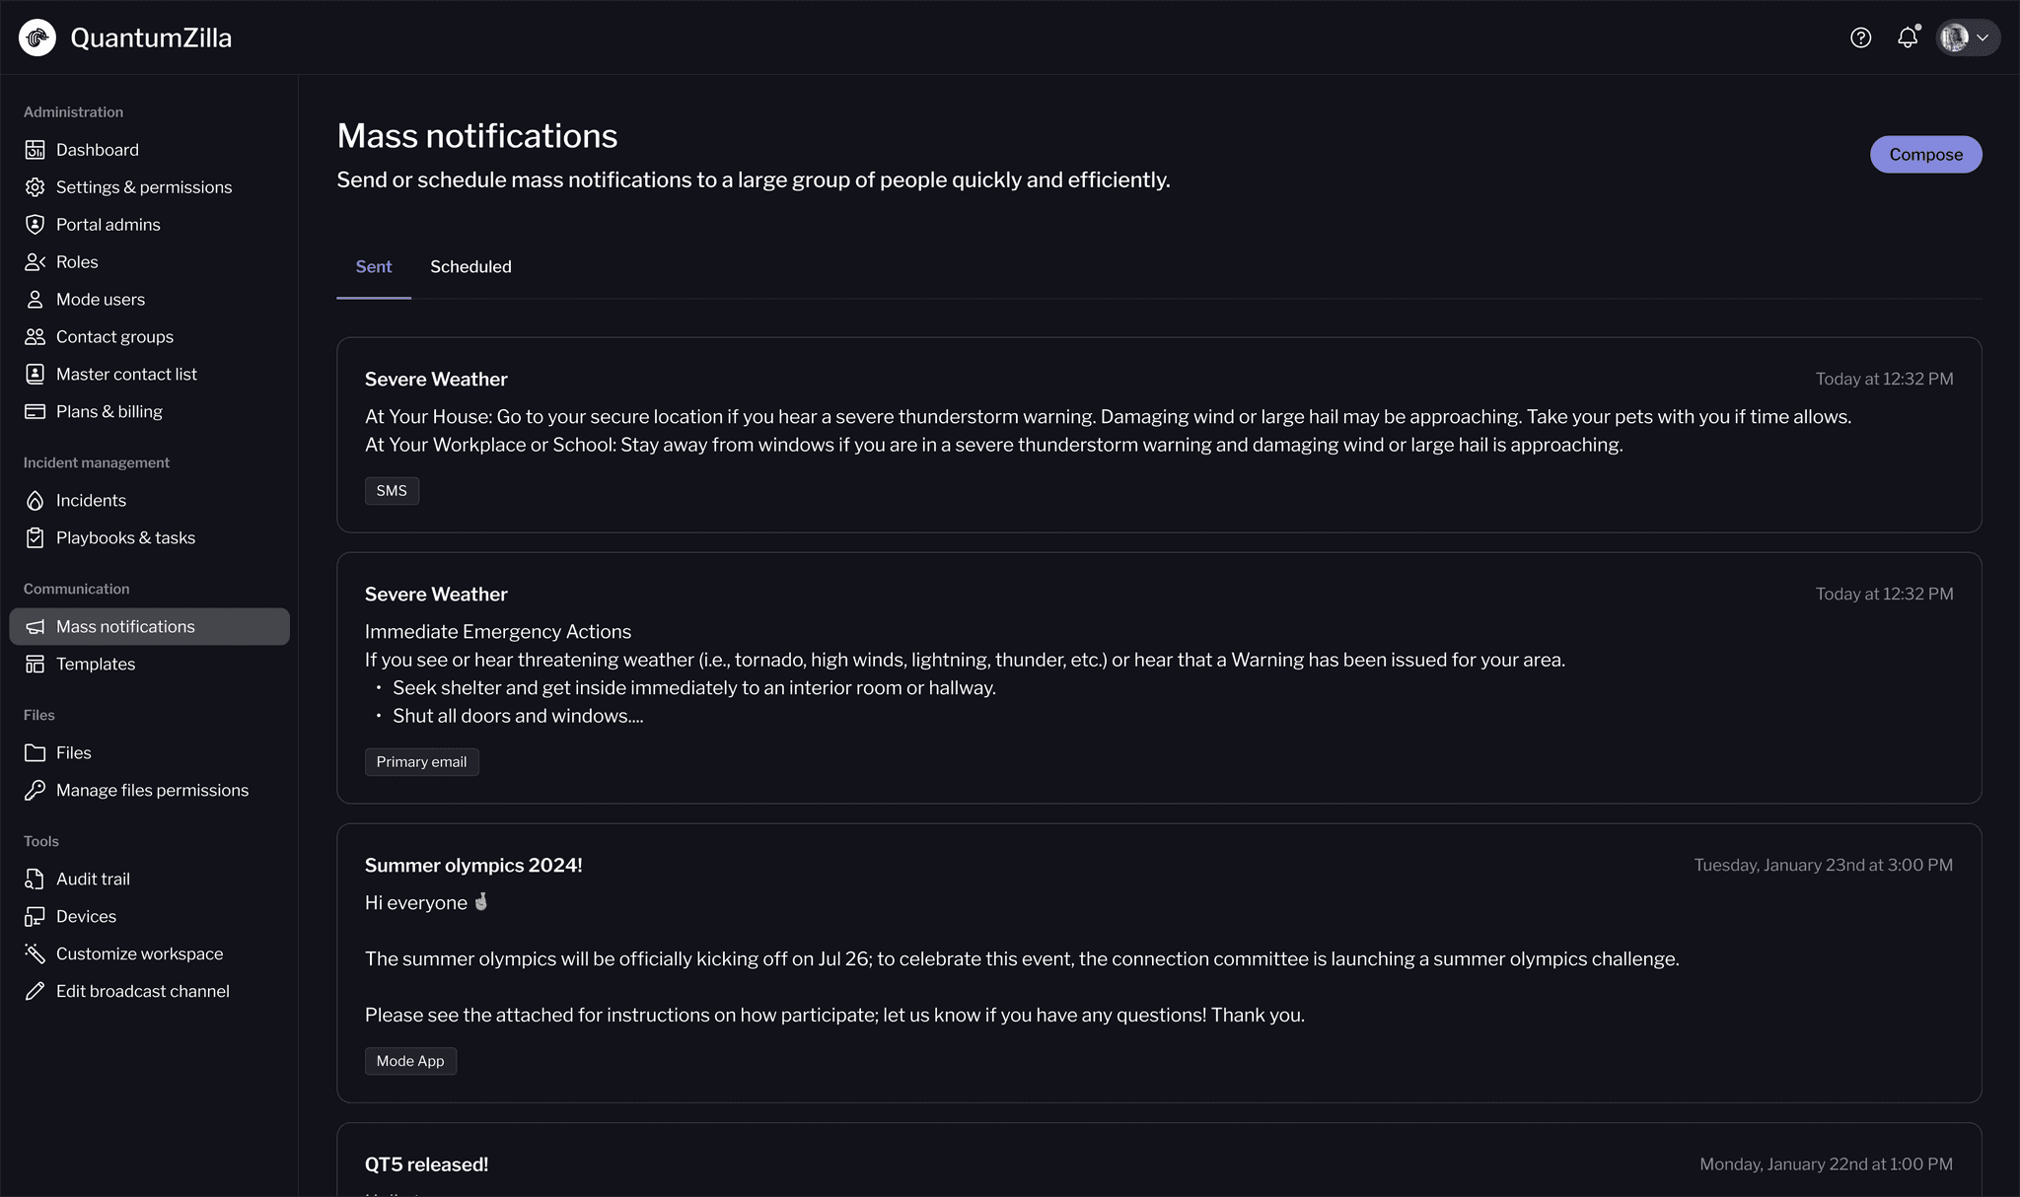
Task: Open Incidents via its flame icon
Action: click(36, 501)
